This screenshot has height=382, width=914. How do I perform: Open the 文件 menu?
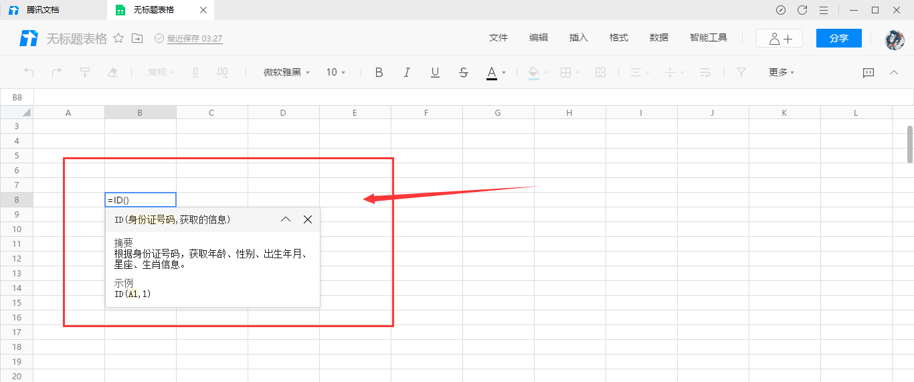click(498, 38)
